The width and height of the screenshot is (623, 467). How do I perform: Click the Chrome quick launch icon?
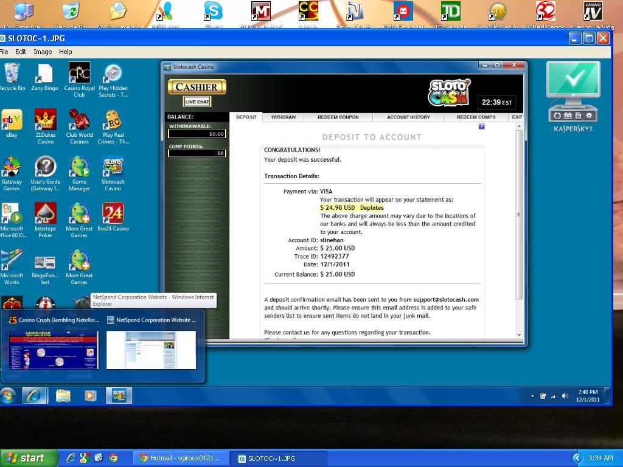[x=113, y=458]
